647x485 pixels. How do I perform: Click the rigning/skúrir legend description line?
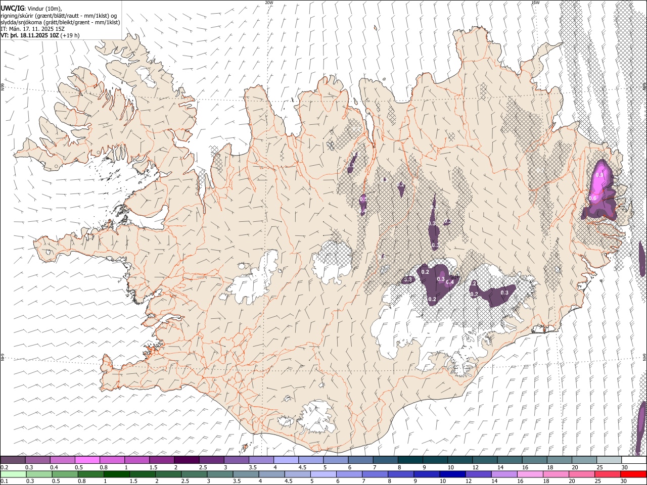(59, 16)
